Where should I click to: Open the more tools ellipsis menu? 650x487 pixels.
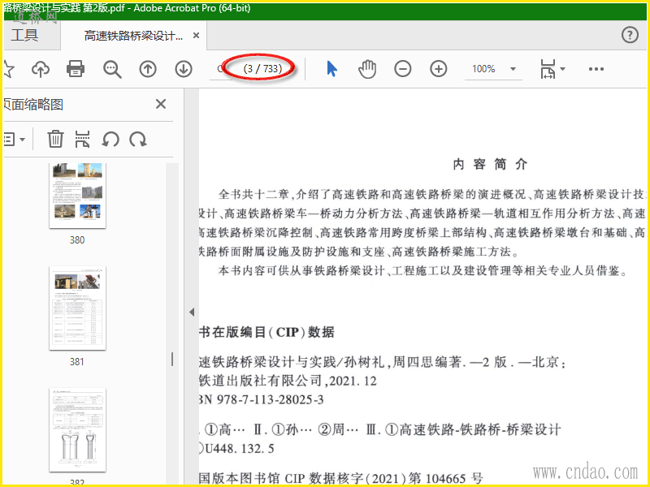(x=596, y=69)
